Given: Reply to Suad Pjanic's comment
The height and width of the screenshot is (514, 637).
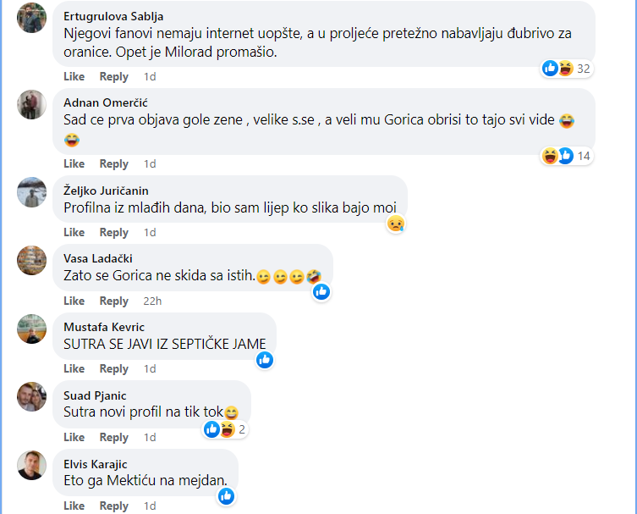Looking at the screenshot, I should pos(114,437).
